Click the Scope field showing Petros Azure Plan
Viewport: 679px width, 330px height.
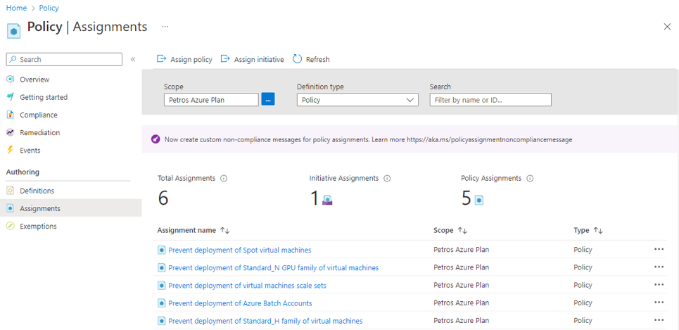[211, 100]
